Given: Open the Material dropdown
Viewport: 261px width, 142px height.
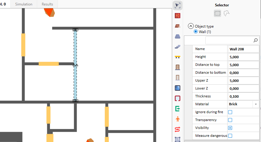Looking at the screenshot, I should point(256,104).
